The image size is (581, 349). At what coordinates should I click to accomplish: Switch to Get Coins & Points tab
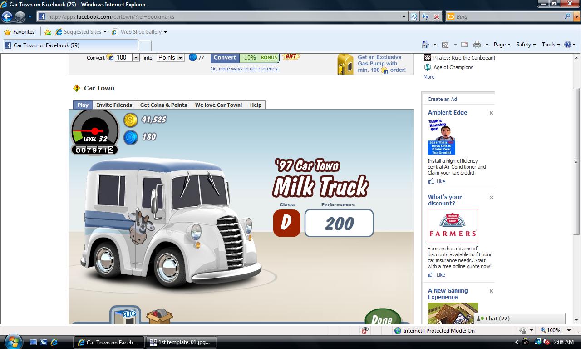point(163,105)
